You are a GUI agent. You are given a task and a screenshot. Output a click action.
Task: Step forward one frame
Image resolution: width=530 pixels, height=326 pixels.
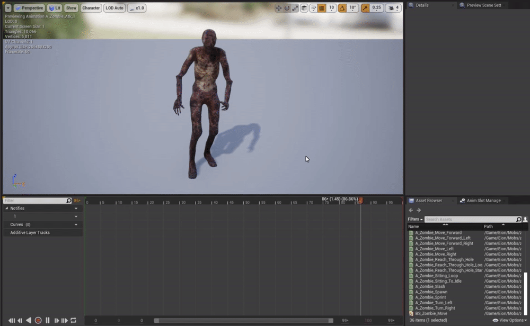pos(56,320)
